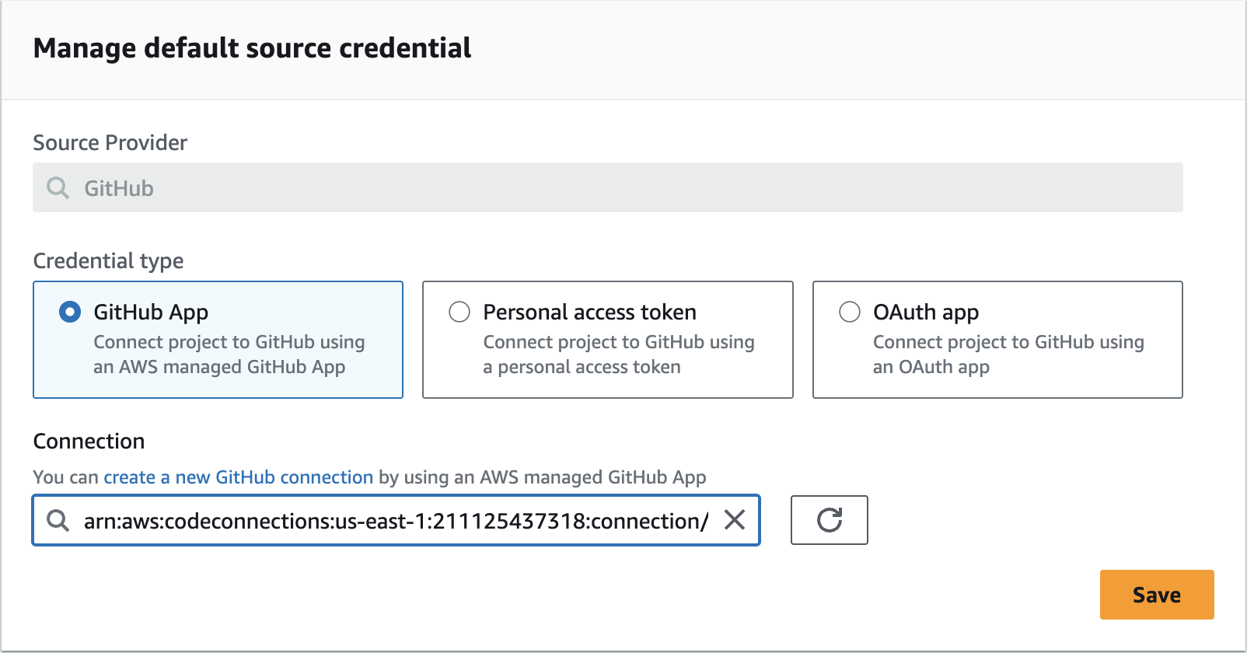Viewport: 1247px width, 653px height.
Task: Pick the OAuth app radio button
Action: click(850, 313)
